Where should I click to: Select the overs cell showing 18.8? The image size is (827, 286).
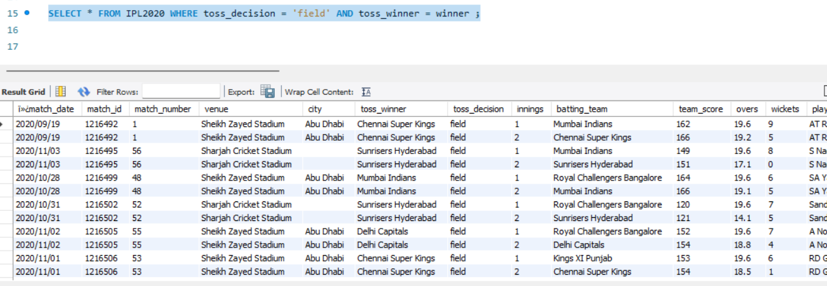(x=748, y=245)
